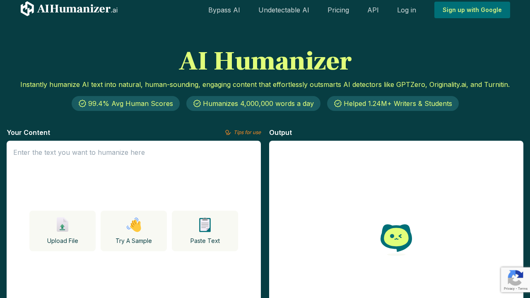
Task: Click the checkmark icon on the 99.4% badge
Action: tap(82, 103)
